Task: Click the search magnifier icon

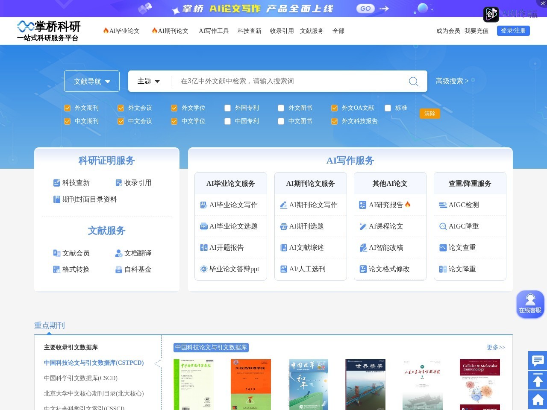Action: (413, 81)
